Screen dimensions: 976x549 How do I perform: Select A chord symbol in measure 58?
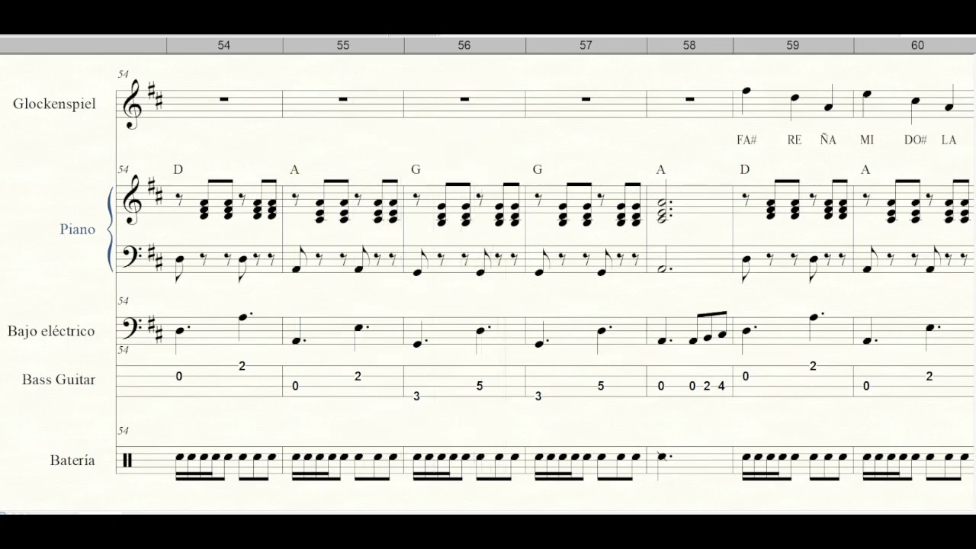[661, 169]
